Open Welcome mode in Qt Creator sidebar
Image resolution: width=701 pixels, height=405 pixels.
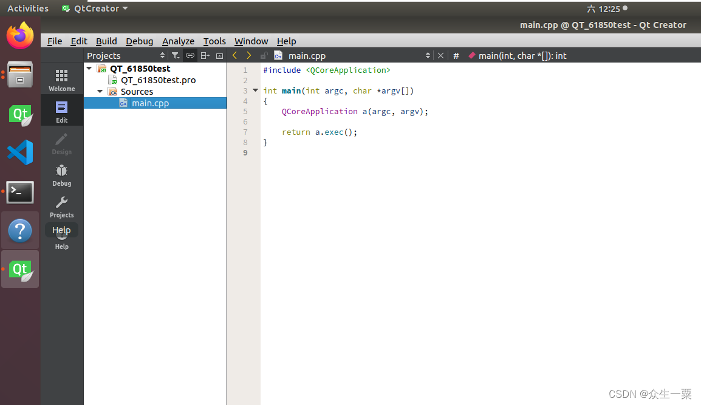tap(62, 80)
